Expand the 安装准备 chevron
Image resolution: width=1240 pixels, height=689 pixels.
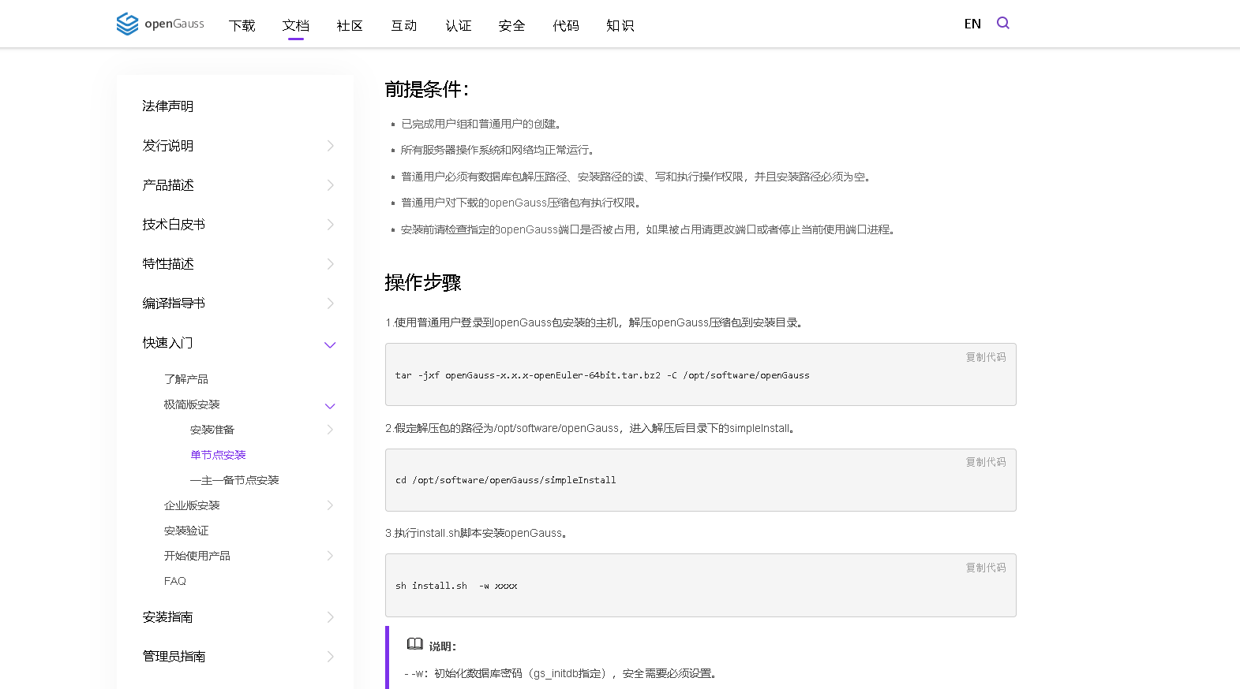pos(331,430)
